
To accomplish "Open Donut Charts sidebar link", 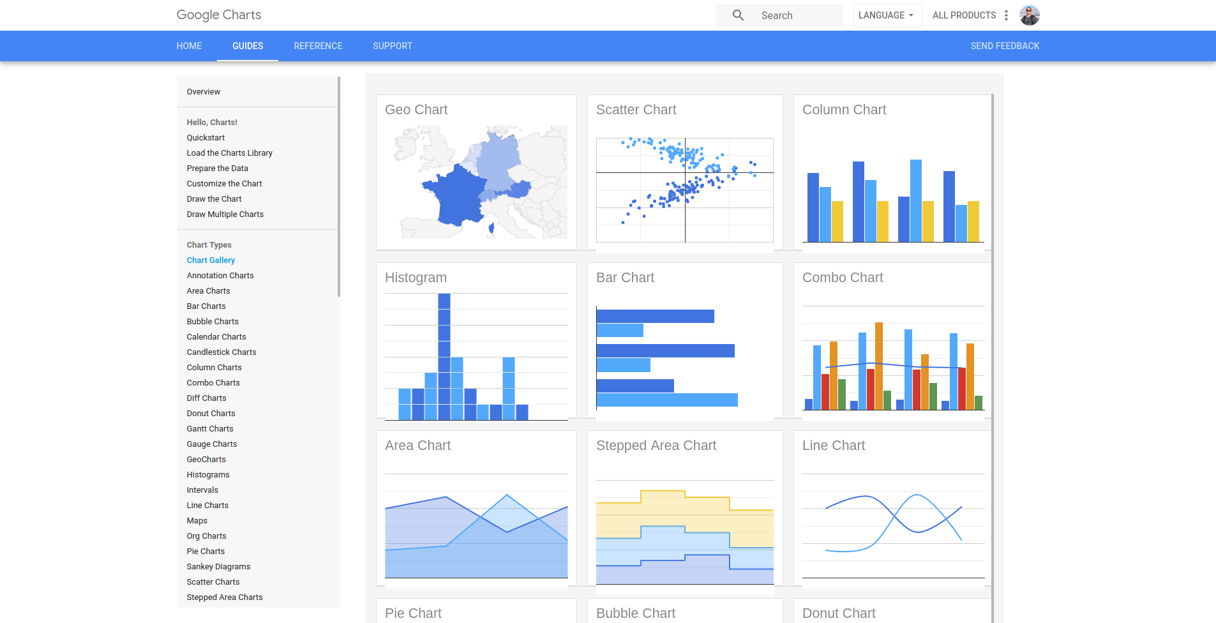I will click(x=211, y=414).
